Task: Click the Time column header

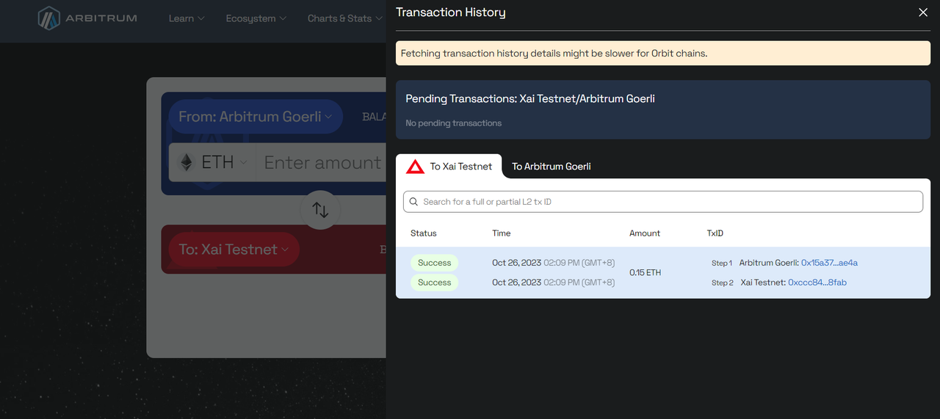Action: pyautogui.click(x=501, y=233)
